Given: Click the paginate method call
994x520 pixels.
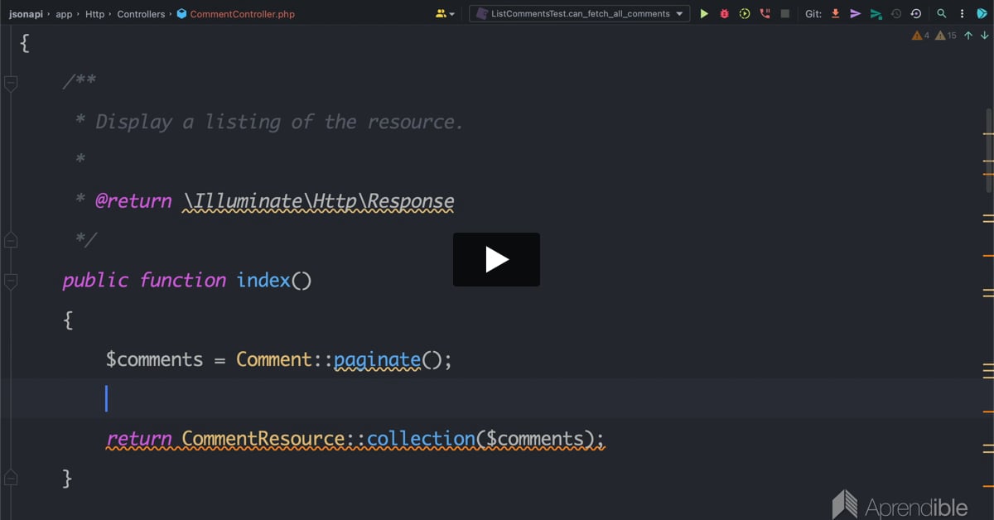Looking at the screenshot, I should 377,360.
